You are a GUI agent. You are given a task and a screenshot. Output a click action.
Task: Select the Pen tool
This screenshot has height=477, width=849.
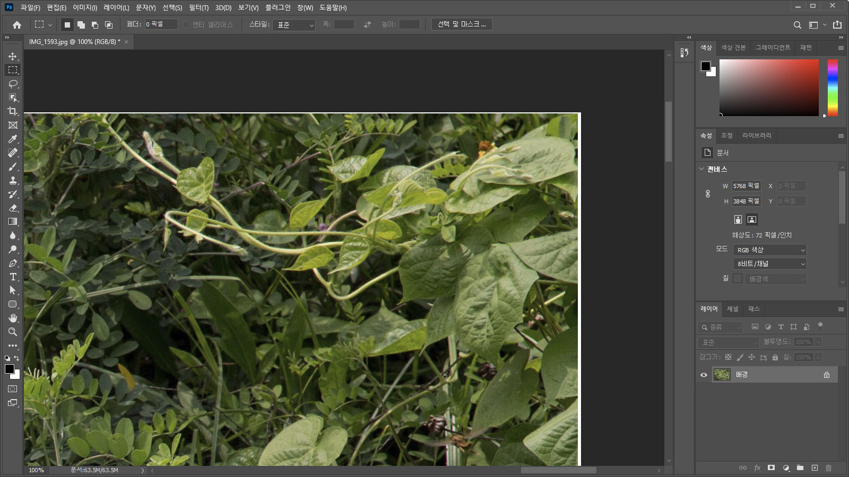[13, 263]
